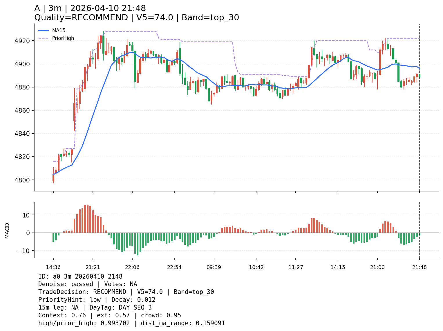Click the TradeDecision: RECOMMEND text line

click(x=126, y=292)
